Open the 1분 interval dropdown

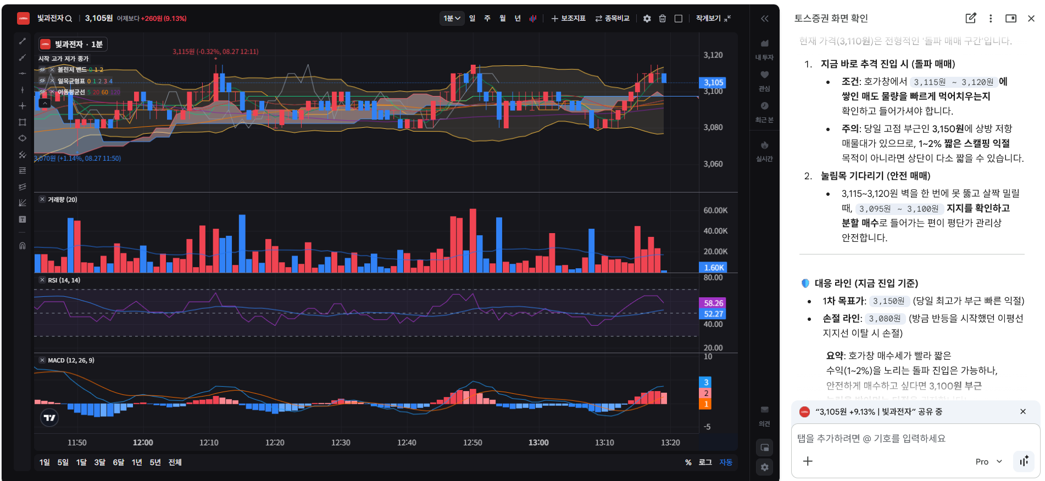pos(452,19)
